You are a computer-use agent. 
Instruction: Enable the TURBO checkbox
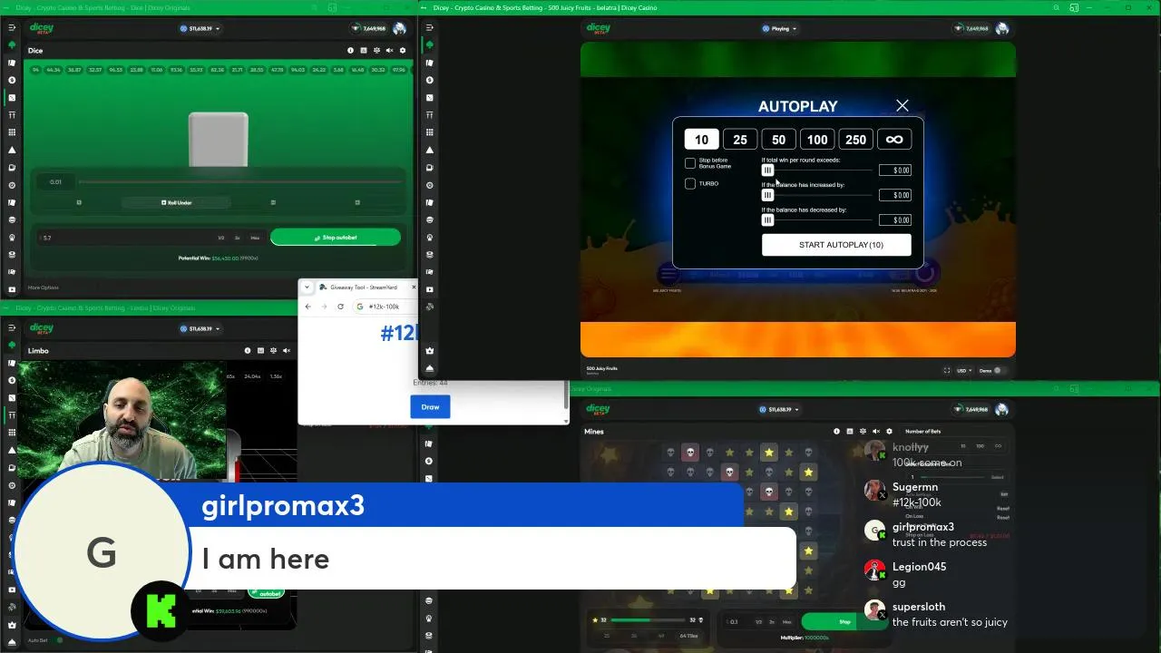[690, 183]
